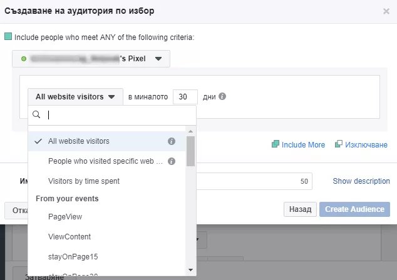Click the Show description link

click(361, 181)
